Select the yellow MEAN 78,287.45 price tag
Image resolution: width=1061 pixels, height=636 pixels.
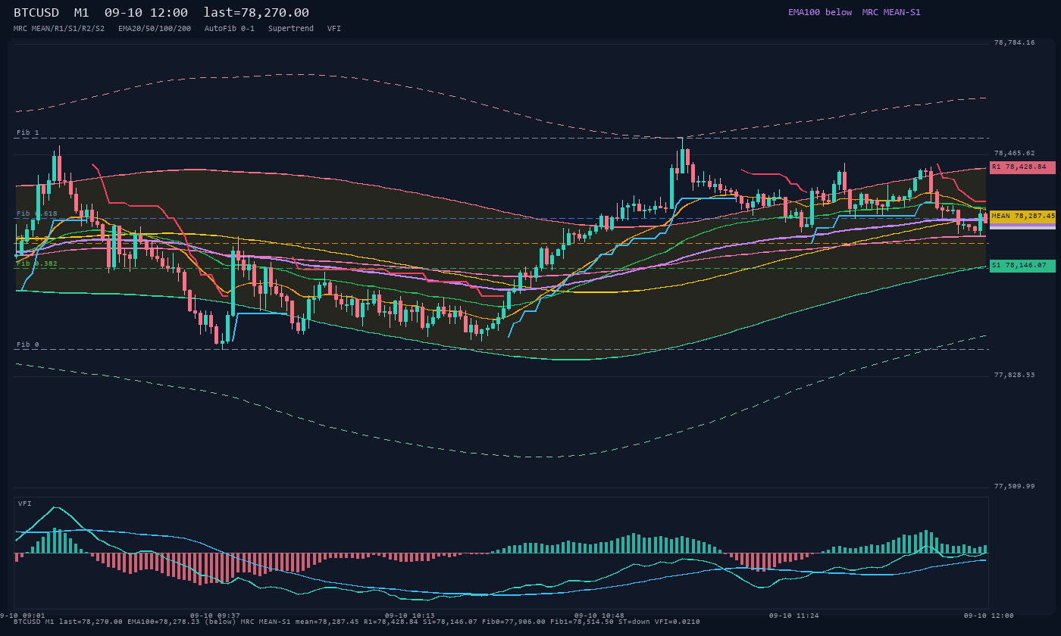tap(1022, 216)
